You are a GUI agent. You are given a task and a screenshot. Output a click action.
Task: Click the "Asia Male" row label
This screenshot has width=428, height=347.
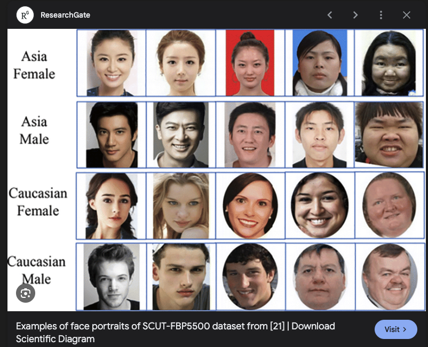pos(34,130)
